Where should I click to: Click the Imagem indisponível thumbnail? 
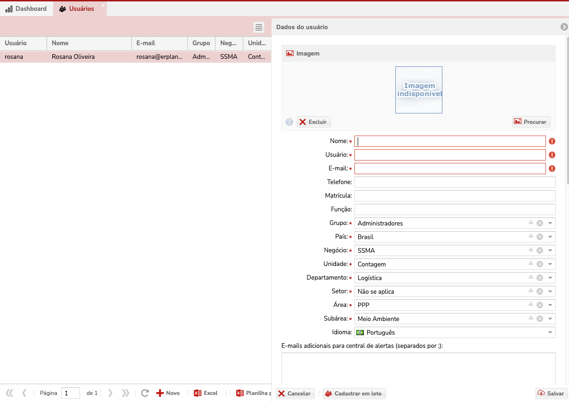[x=419, y=90]
